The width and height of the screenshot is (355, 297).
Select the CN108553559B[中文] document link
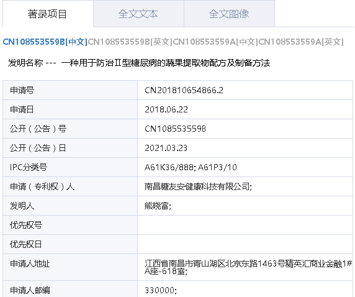pyautogui.click(x=45, y=42)
